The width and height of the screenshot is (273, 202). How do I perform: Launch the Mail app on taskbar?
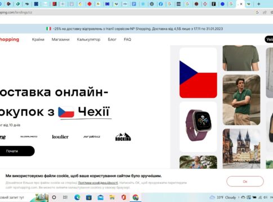(100, 198)
